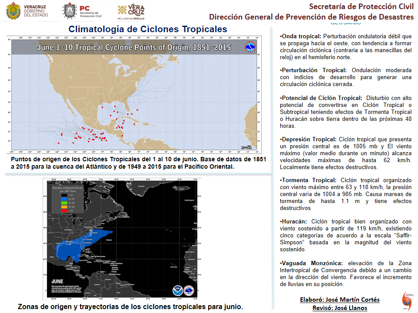Viewport: 418px width, 313px height.
Task: Click the 'Number of Named Storms per 100 Years' legend title
Action: click(x=68, y=189)
